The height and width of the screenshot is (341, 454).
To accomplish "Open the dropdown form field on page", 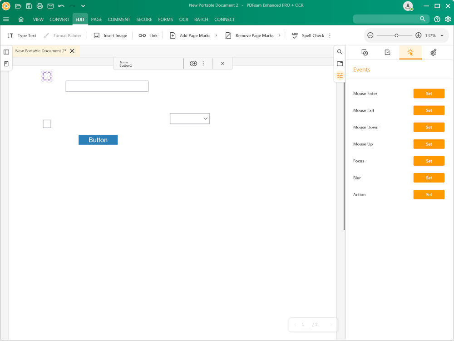I will (x=190, y=119).
